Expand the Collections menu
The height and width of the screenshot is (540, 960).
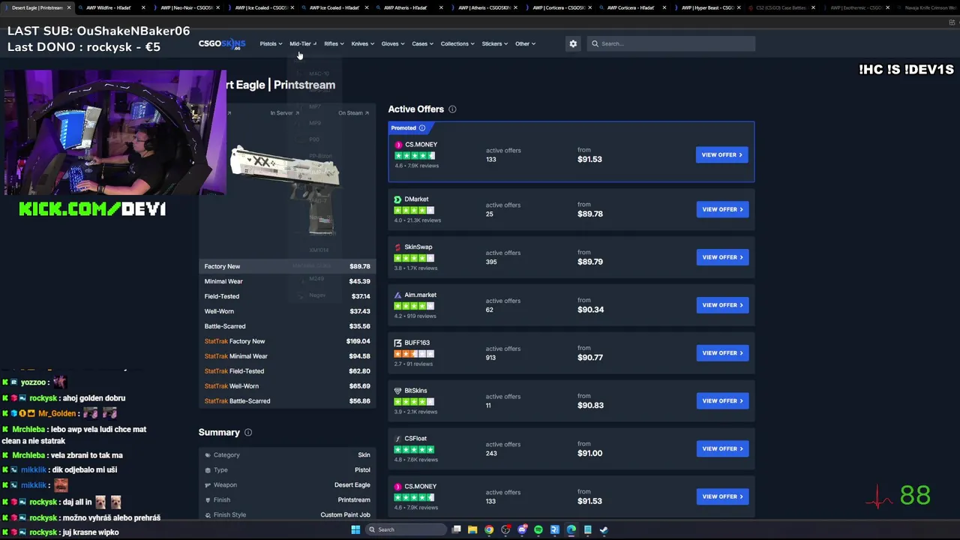457,43
